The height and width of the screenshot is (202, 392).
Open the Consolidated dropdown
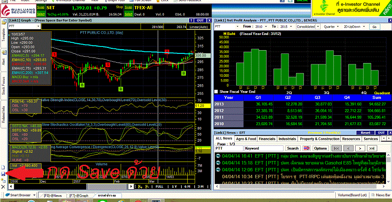pos(318,26)
